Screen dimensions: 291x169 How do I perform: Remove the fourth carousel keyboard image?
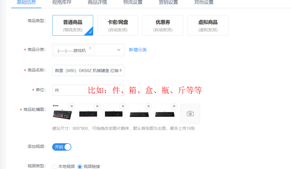(148, 106)
